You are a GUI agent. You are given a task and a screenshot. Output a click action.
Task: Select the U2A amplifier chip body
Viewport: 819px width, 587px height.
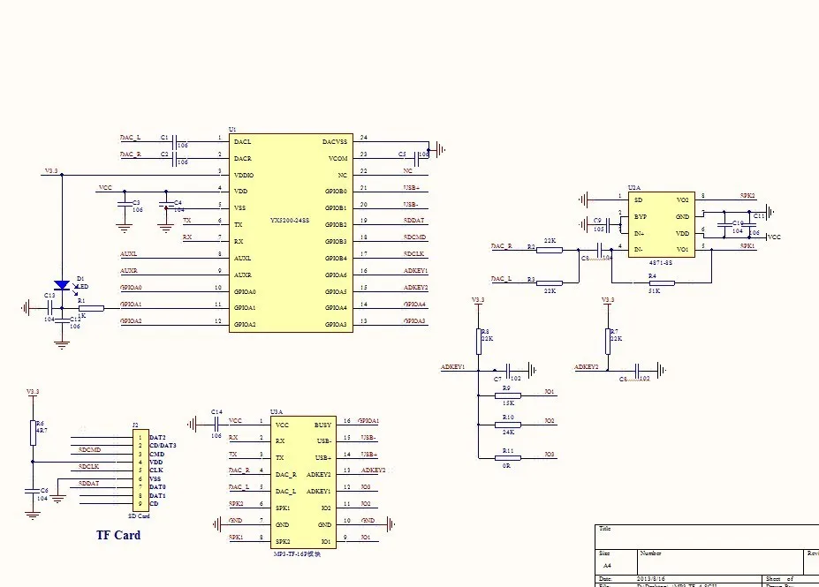(x=661, y=225)
